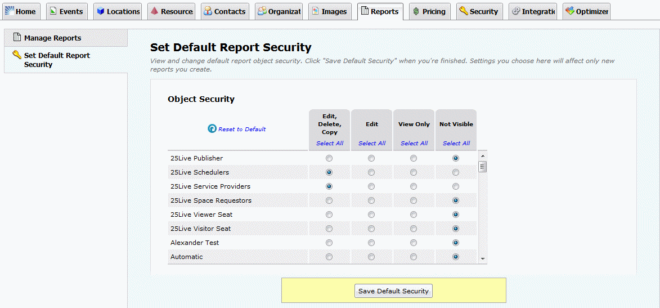Click the Reset to Default circular arrow icon
660x308 pixels.
click(x=212, y=129)
